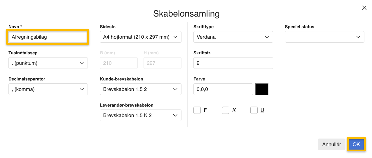This screenshot has width=372, height=158.
Task: Confirm with the OK button
Action: pos(356,144)
